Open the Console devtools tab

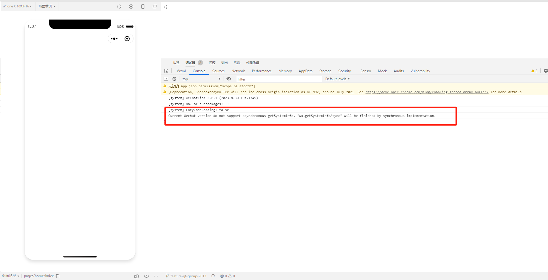199,71
